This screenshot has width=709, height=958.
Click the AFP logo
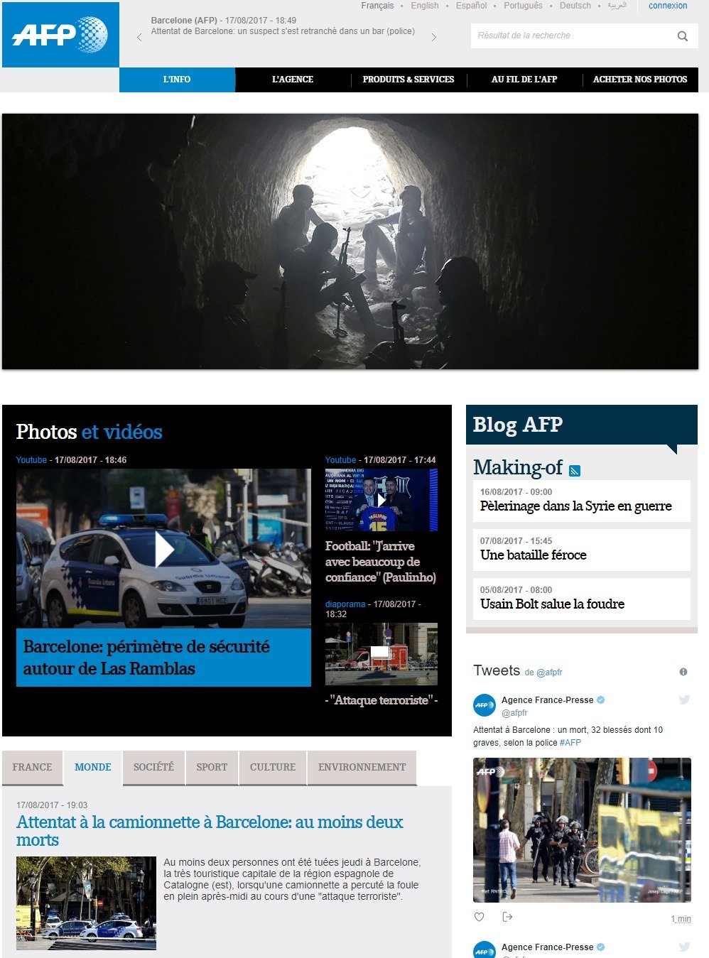click(x=60, y=35)
